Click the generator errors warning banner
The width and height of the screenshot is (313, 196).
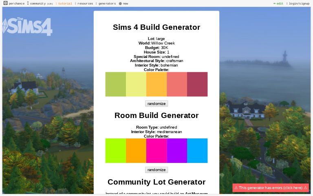coord(271,188)
